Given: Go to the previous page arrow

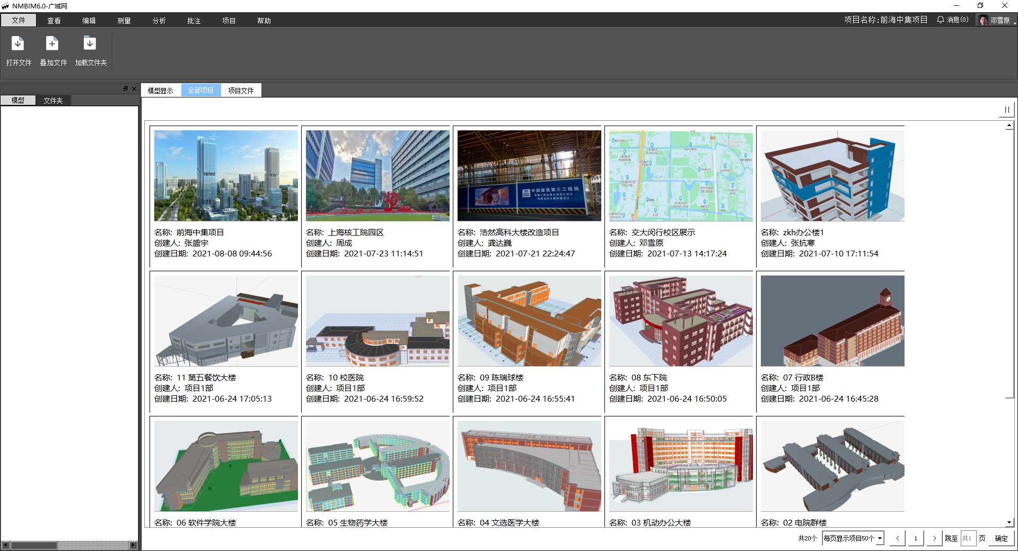Looking at the screenshot, I should coord(897,538).
